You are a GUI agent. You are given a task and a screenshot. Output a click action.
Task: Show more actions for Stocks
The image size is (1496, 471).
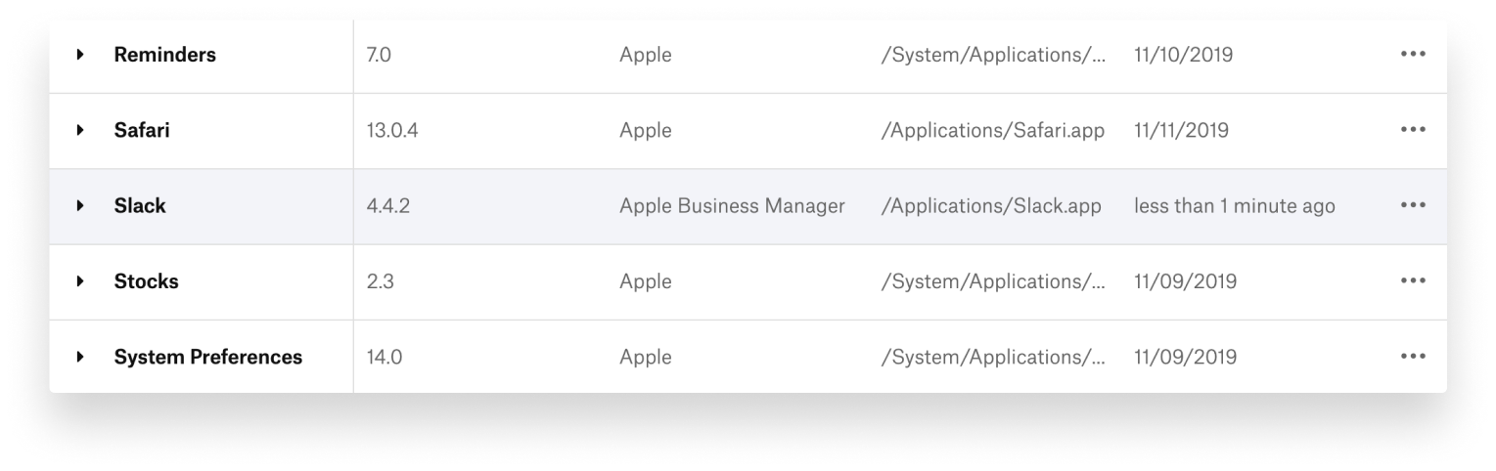coord(1412,281)
